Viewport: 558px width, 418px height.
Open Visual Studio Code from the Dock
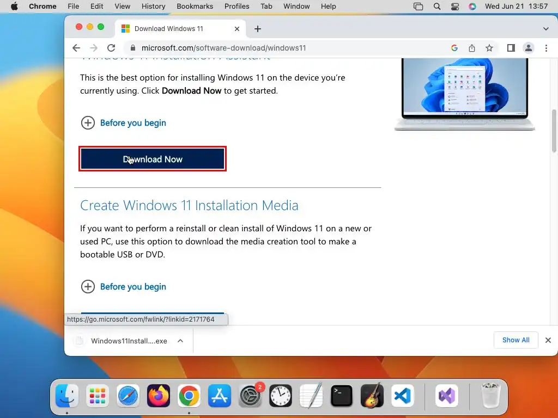pos(403,396)
